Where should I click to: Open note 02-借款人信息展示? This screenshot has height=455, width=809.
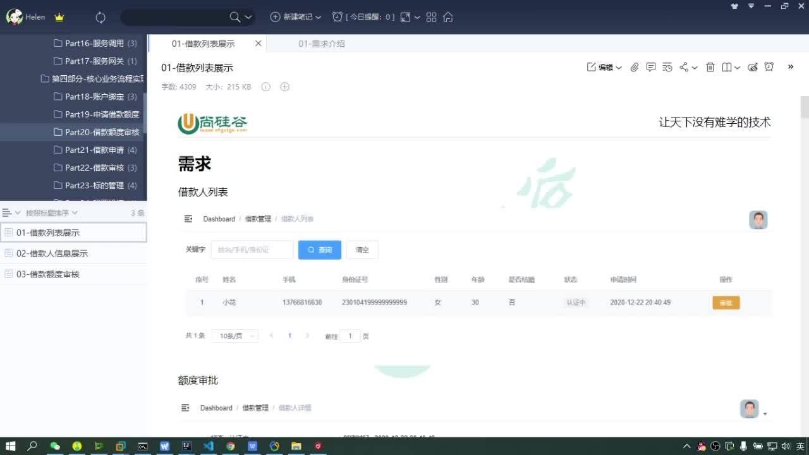tap(73, 253)
